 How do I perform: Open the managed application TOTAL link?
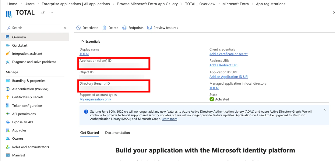[214, 88]
